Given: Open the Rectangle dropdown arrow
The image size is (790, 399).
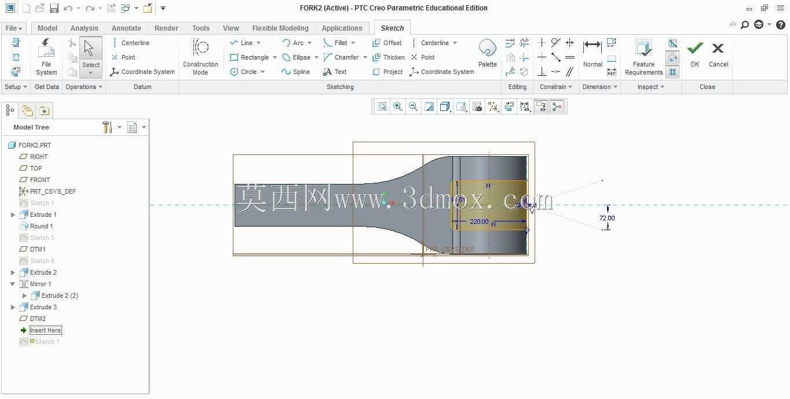Looking at the screenshot, I should pos(275,57).
